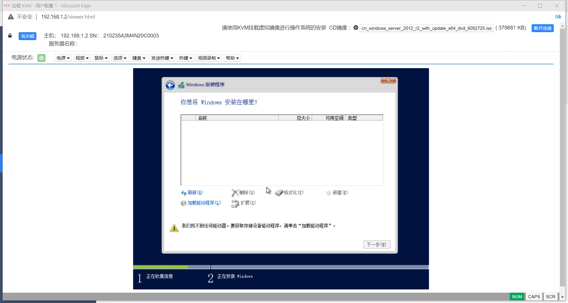Click the '我们找不到任何驱动器' warning message
Screen dimensions: 568x303
[x=259, y=226]
